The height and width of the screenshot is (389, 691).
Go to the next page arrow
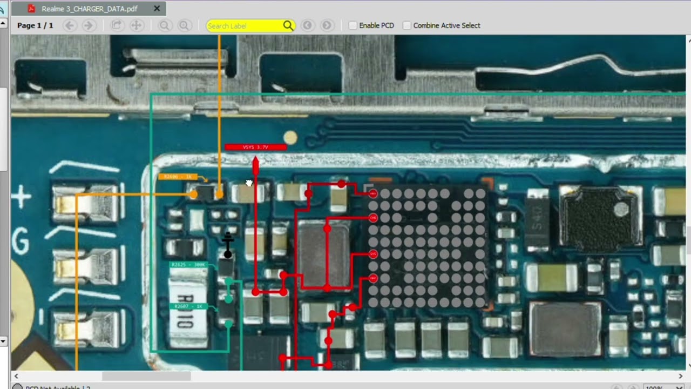89,25
